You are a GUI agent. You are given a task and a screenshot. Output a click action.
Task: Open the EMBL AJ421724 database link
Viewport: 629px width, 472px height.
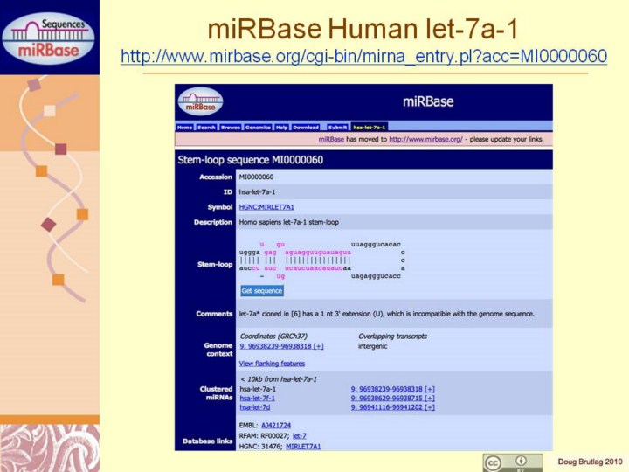[275, 425]
